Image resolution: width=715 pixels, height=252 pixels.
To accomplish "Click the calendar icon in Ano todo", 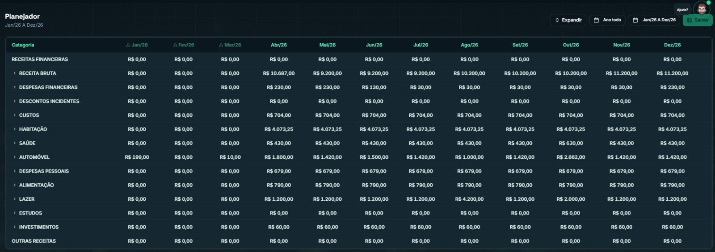I will tap(596, 20).
